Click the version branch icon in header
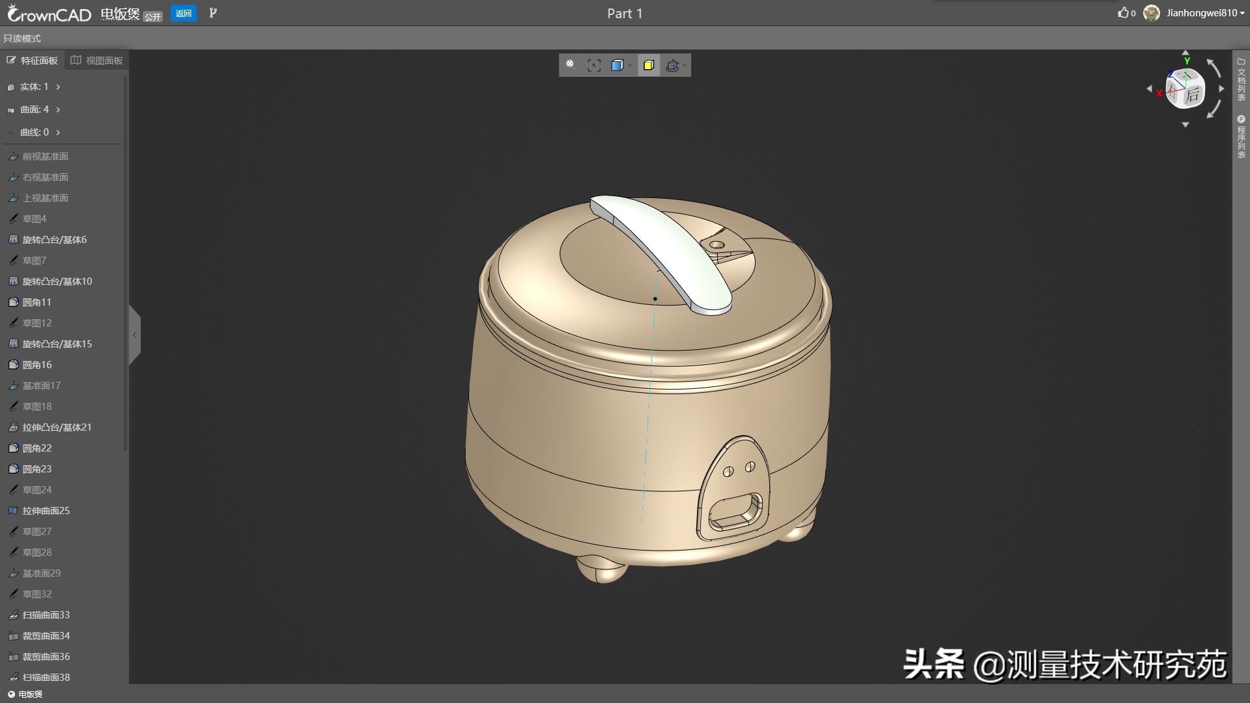Viewport: 1250px width, 703px height. [213, 13]
